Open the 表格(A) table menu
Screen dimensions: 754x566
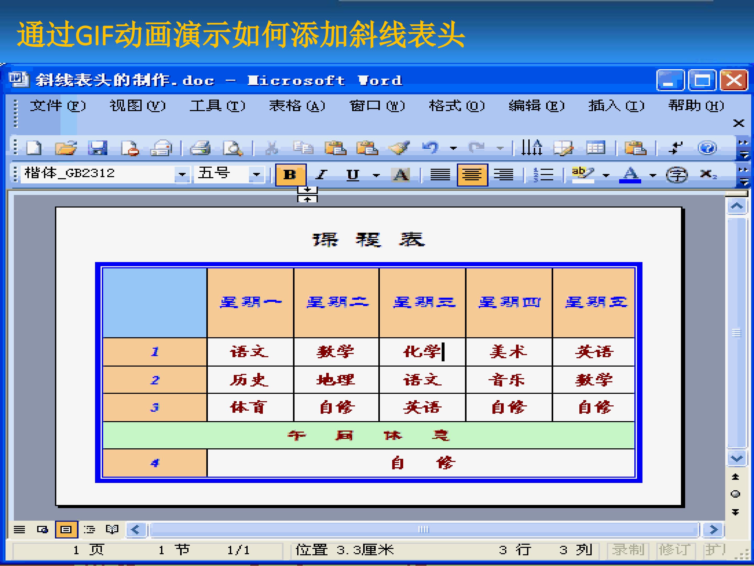point(297,106)
